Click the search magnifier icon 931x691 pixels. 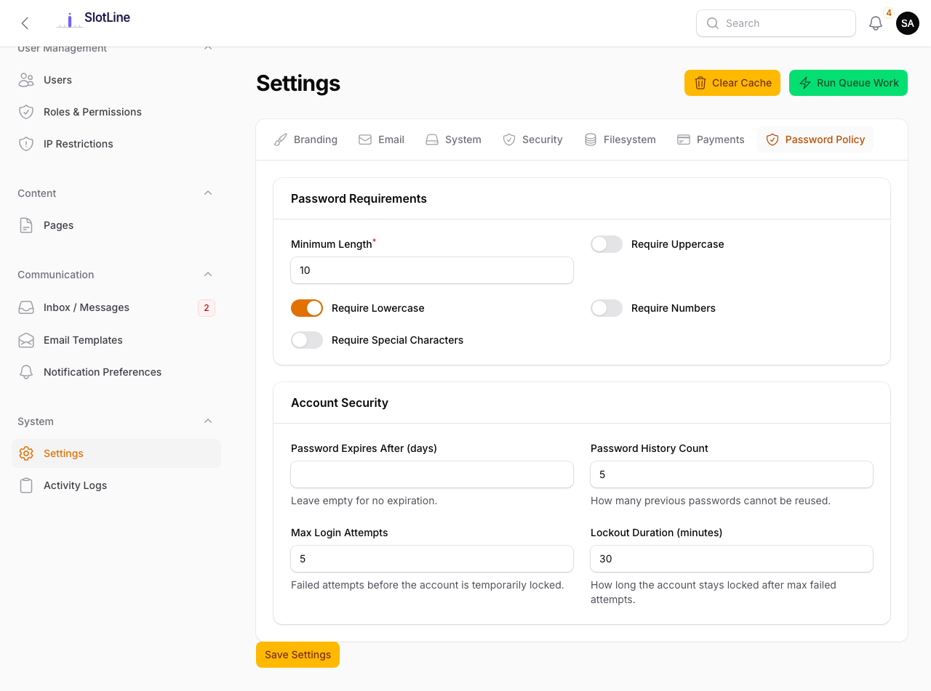tap(713, 23)
